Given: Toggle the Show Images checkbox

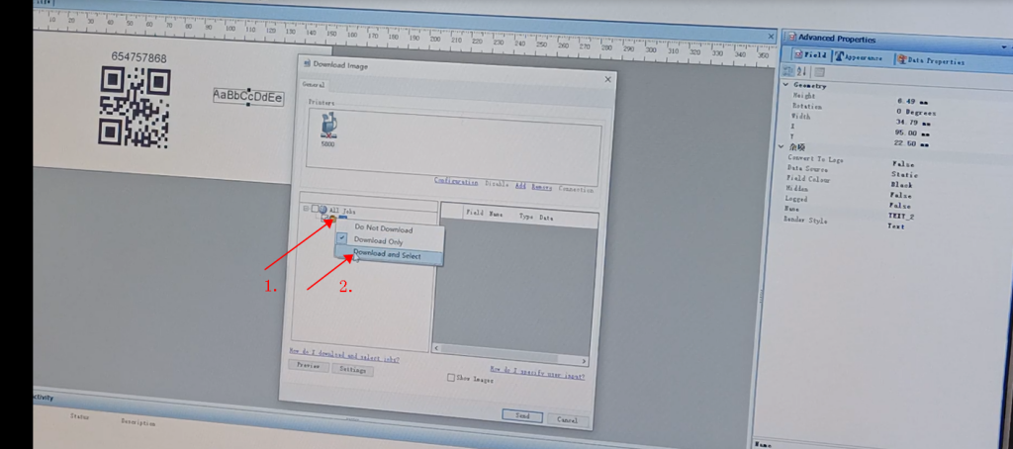Looking at the screenshot, I should 451,377.
